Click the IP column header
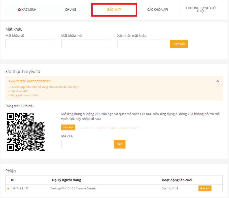The width and height of the screenshot is (229, 198). coord(13,180)
